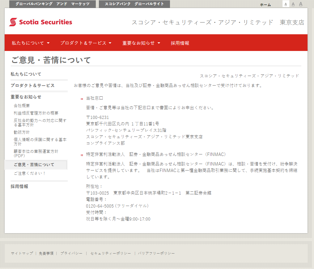Open ご注意ください！ sidebar link
314x269 pixels.
click(x=29, y=173)
